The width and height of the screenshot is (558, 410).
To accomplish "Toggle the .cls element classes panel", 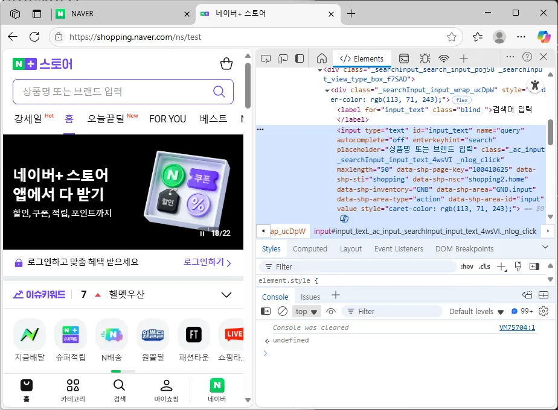I will (484, 266).
